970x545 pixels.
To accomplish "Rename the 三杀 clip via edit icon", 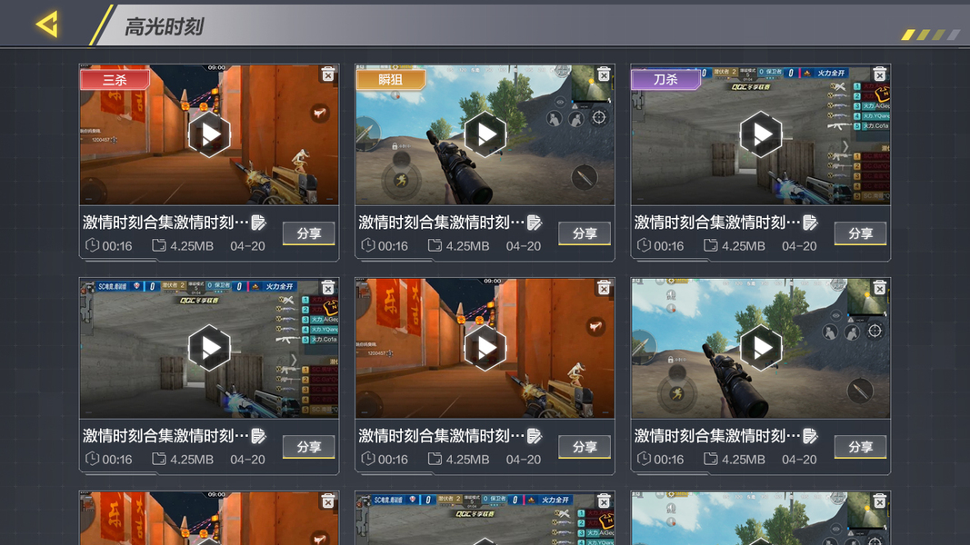I will [258, 223].
